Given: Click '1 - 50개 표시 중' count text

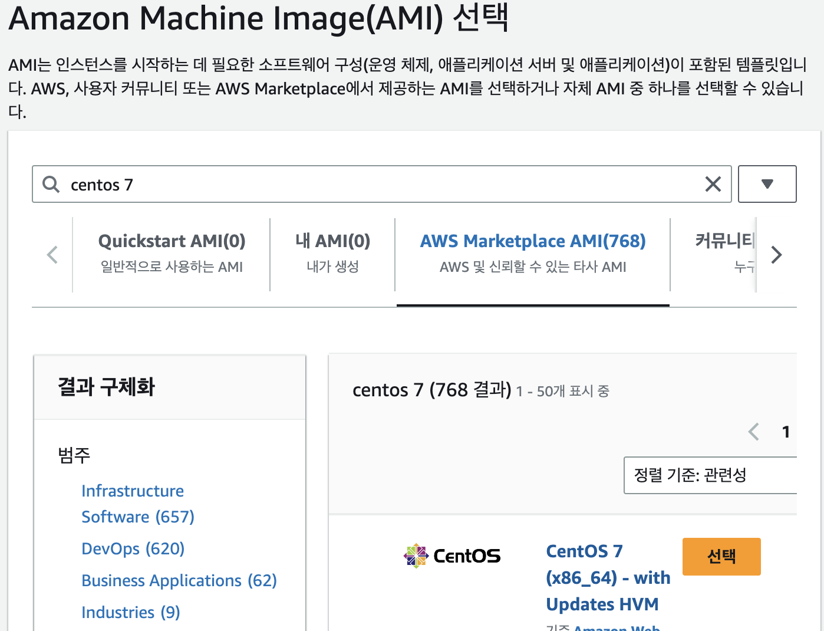Looking at the screenshot, I should point(563,391).
